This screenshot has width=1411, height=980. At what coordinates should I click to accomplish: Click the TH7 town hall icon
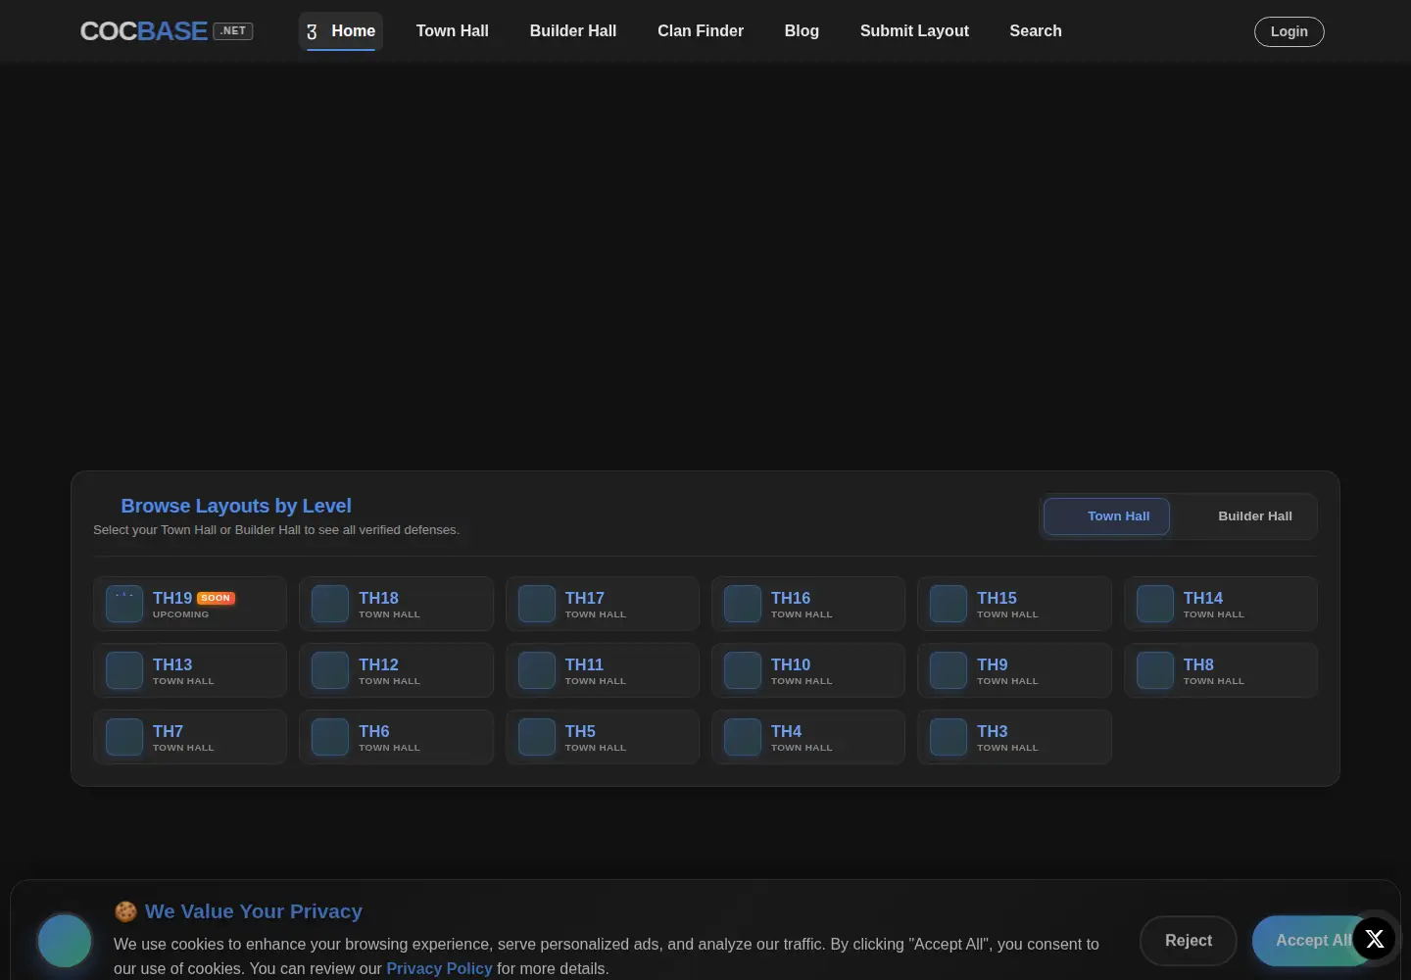[124, 737]
